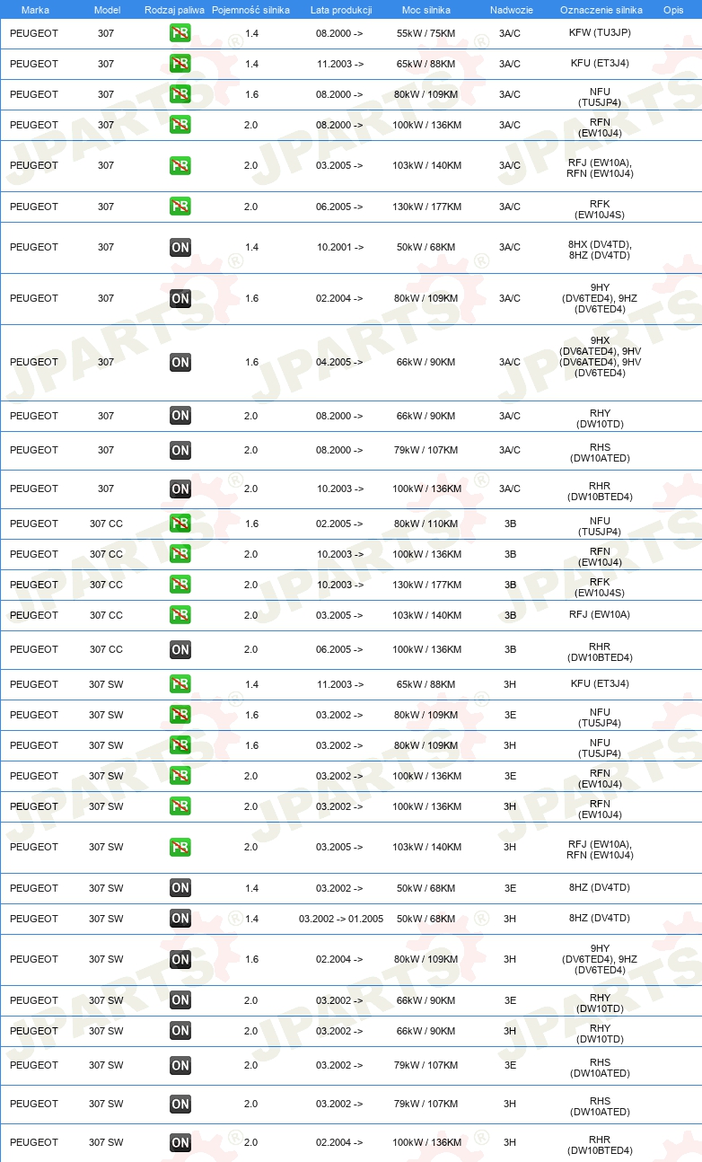Image resolution: width=702 pixels, height=1162 pixels.
Task: Click the Moc silnika column header
Action: [426, 9]
